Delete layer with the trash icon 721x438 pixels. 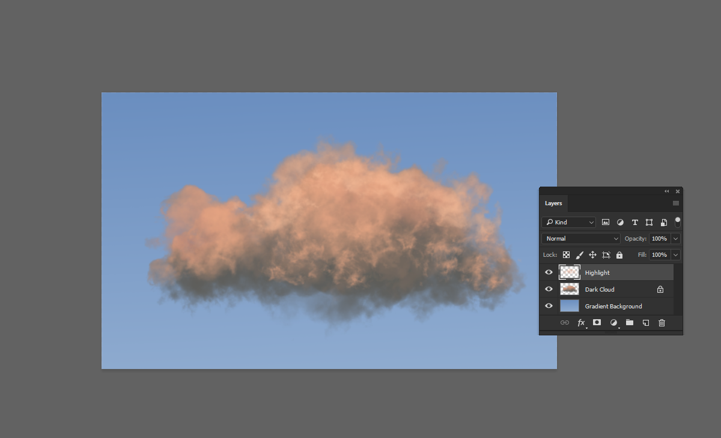[662, 323]
